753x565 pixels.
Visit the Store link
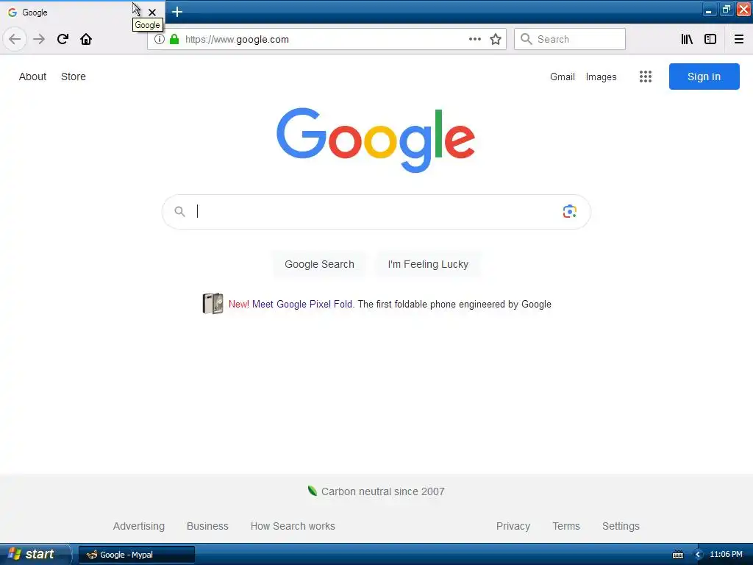(x=74, y=77)
